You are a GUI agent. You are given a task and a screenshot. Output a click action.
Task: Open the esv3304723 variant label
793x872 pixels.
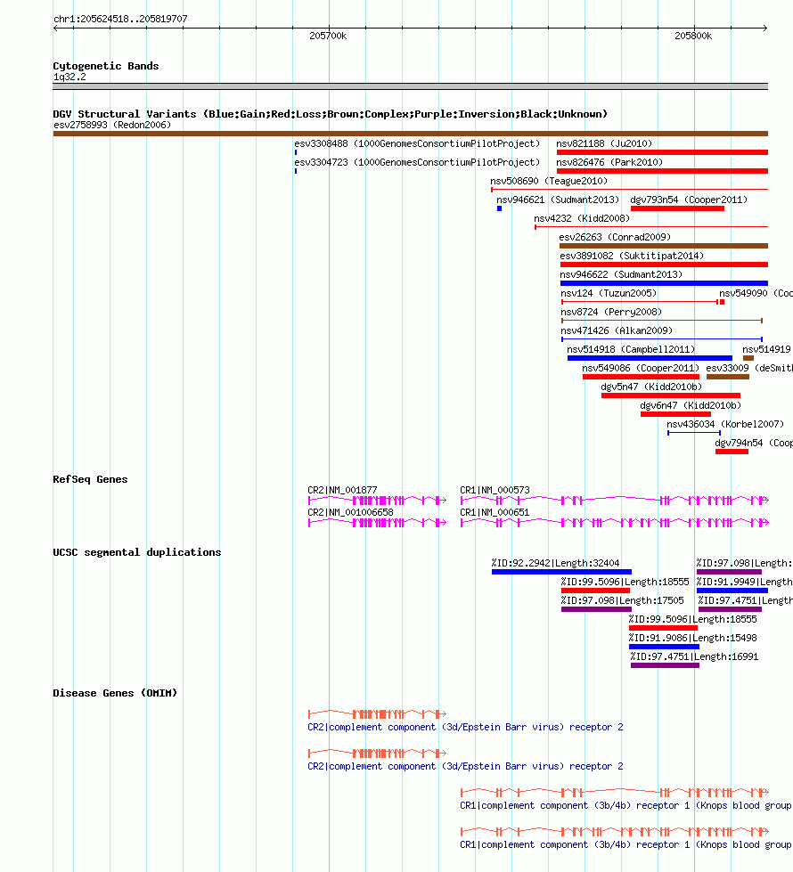[x=417, y=162]
